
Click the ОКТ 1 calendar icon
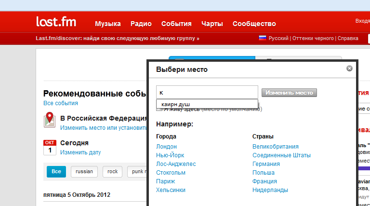point(50,147)
